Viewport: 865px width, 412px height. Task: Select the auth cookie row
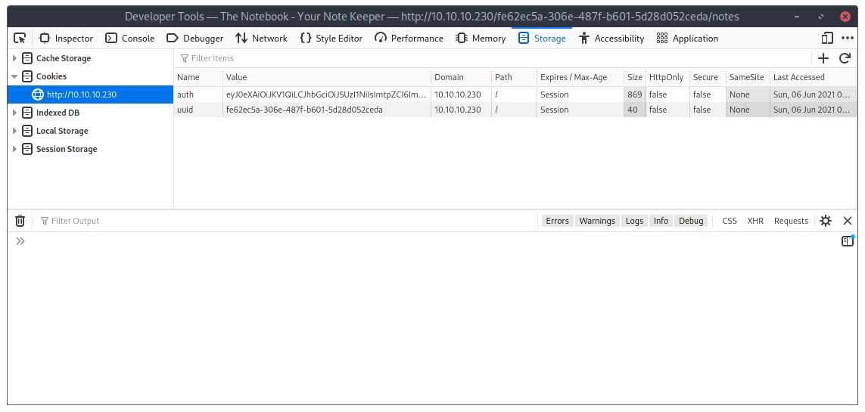click(303, 94)
